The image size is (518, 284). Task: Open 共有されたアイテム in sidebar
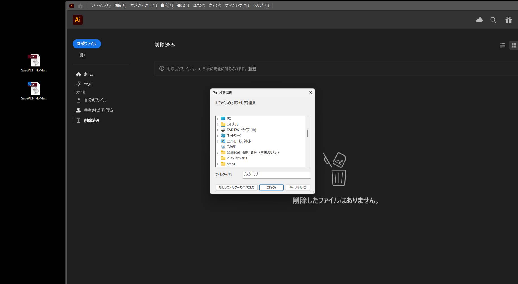(98, 110)
